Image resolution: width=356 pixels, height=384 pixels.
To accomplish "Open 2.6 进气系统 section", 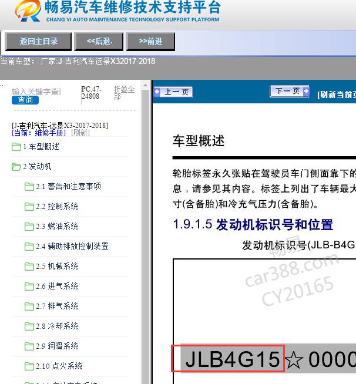I will 57,287.
